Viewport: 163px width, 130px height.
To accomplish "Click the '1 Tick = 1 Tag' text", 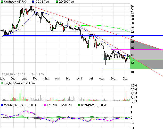I will tap(37, 74).
